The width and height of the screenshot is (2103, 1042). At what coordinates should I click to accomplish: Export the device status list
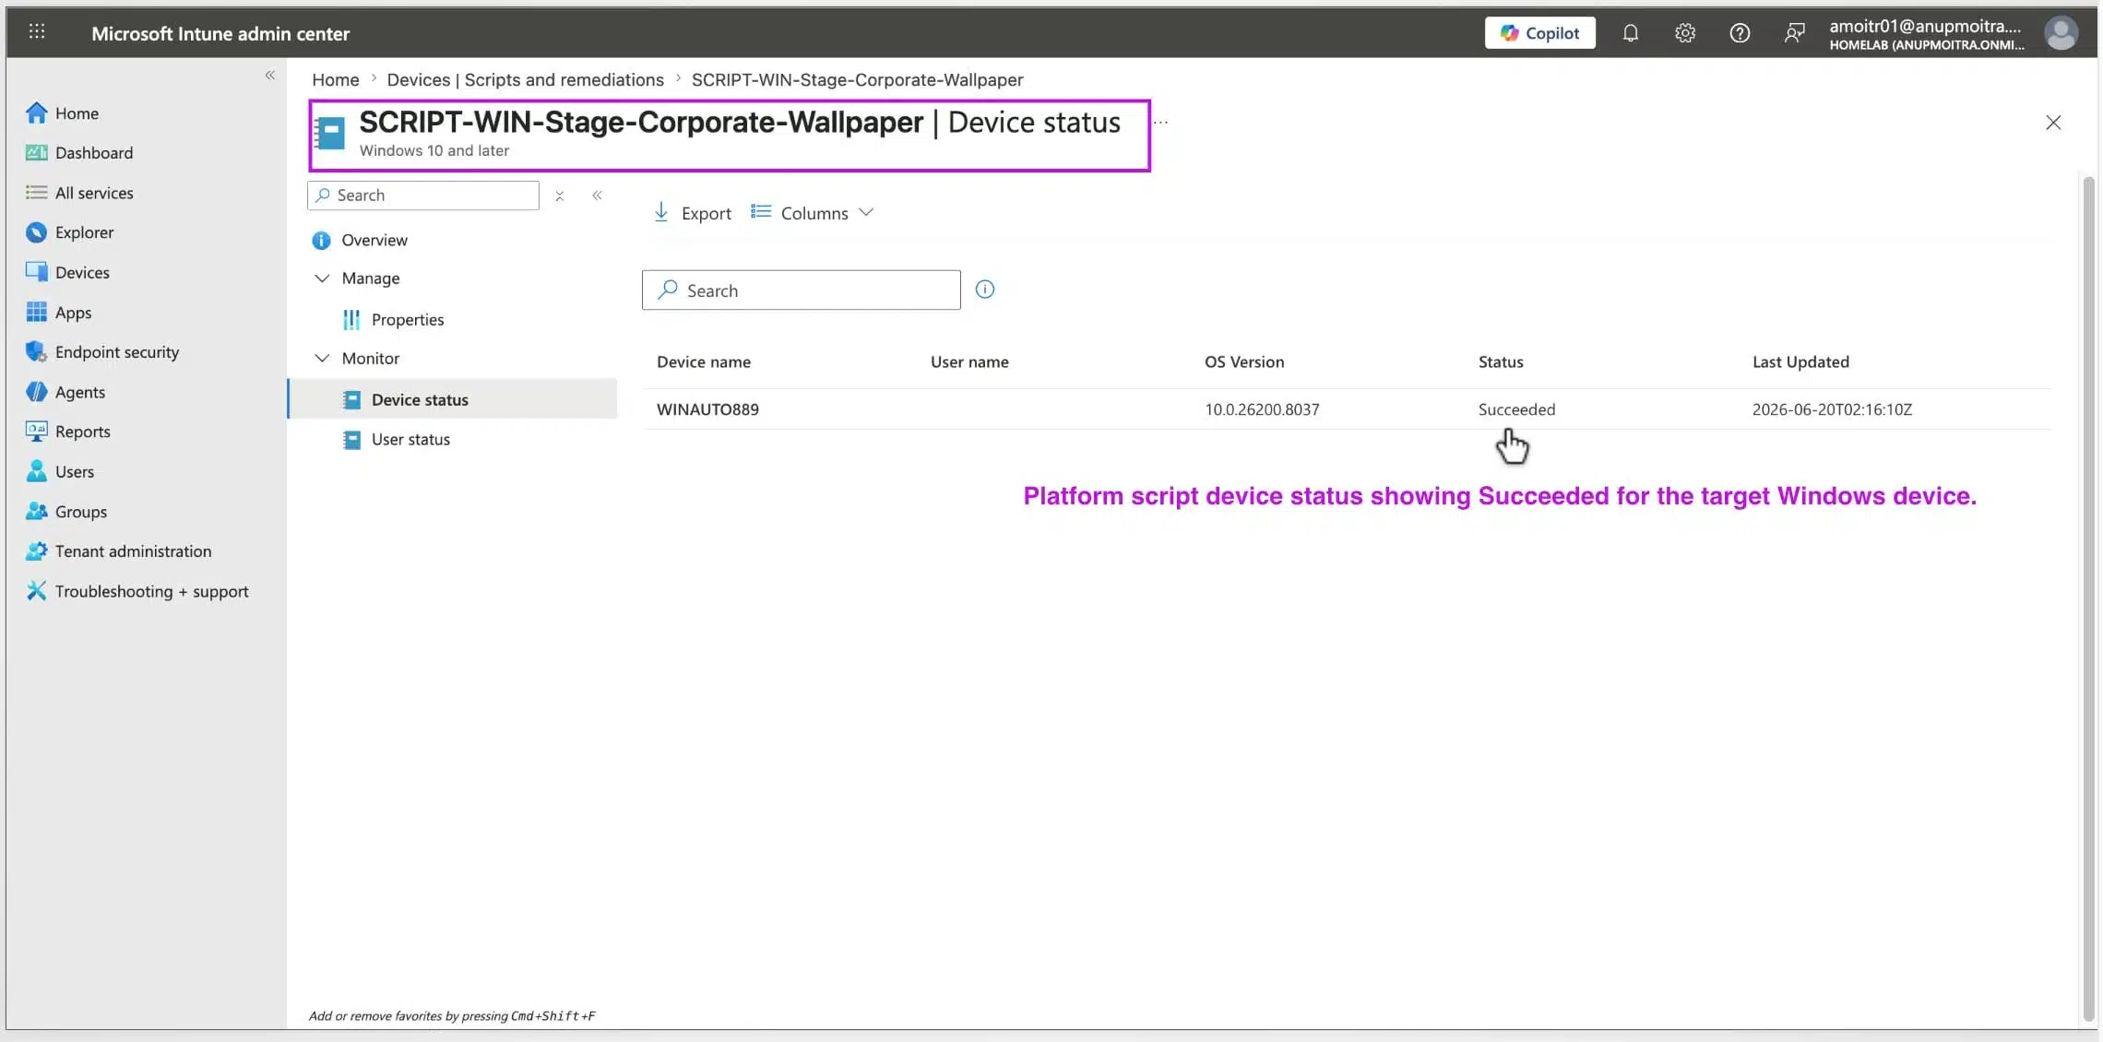click(x=693, y=213)
